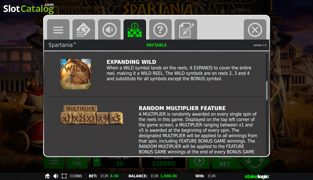Click the WILD symbol image

click(x=76, y=74)
